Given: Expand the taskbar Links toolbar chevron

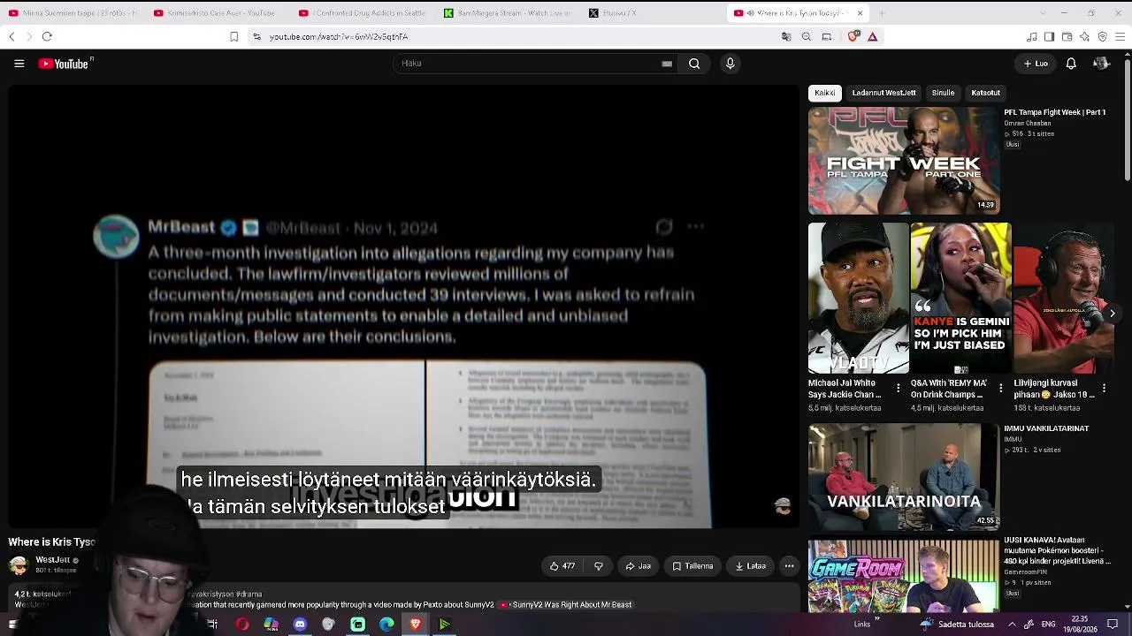Looking at the screenshot, I should [x=877, y=621].
